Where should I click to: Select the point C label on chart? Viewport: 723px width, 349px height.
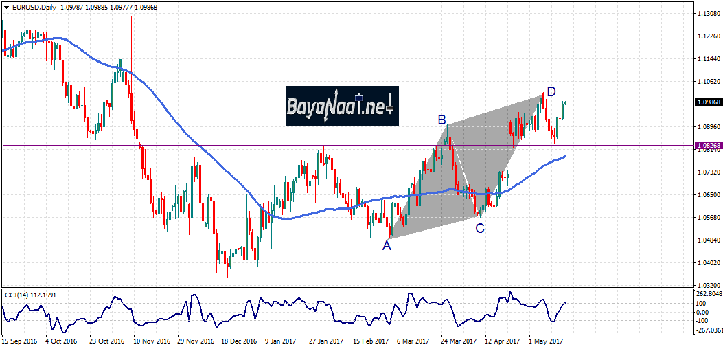pyautogui.click(x=480, y=229)
